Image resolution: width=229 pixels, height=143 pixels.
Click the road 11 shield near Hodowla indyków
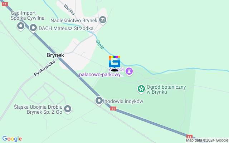click(113, 109)
